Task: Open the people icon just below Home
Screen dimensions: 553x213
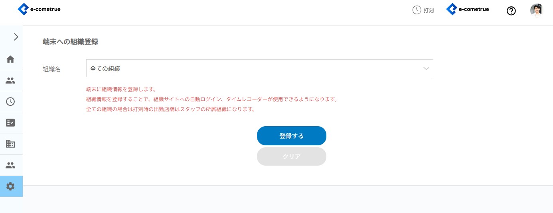Action: pos(11,80)
